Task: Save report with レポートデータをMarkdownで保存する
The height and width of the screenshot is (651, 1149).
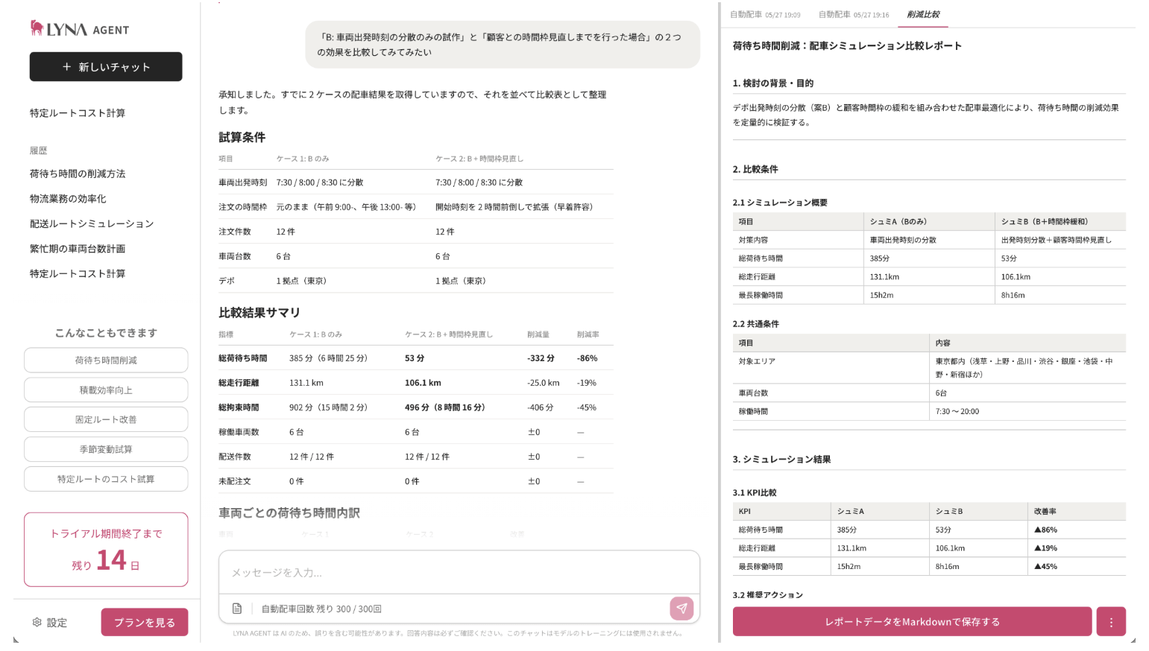Action: (x=912, y=622)
